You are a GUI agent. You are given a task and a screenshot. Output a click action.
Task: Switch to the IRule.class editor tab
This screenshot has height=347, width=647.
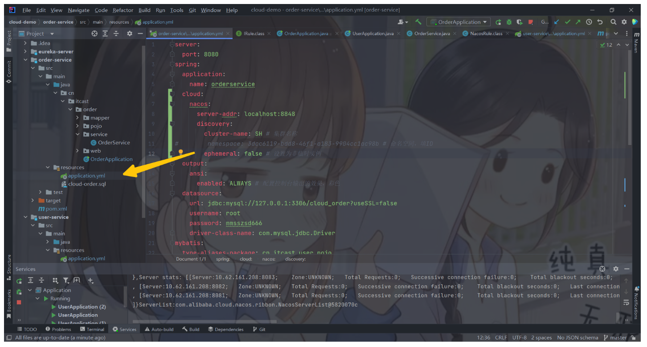[254, 33]
